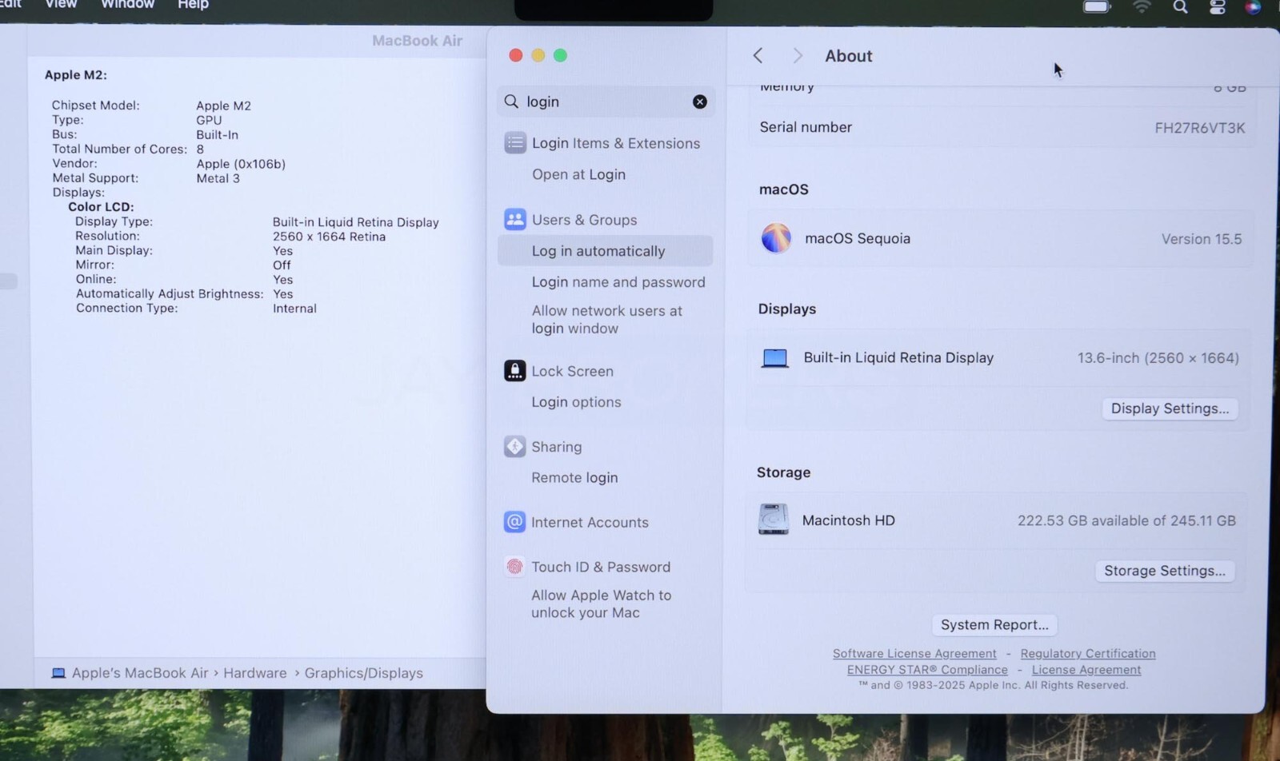
Task: Click inside the login search field
Action: tap(606, 102)
